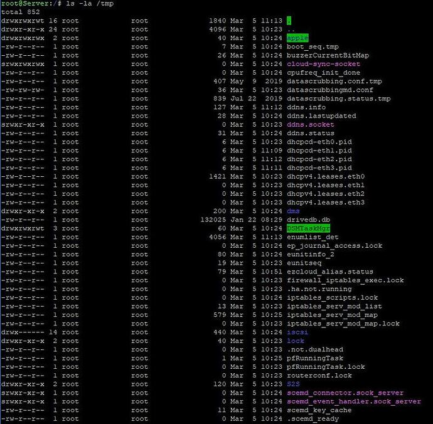The image size is (433, 424).
Task: Click the file name boot_seq.tmp
Action: tap(313, 47)
